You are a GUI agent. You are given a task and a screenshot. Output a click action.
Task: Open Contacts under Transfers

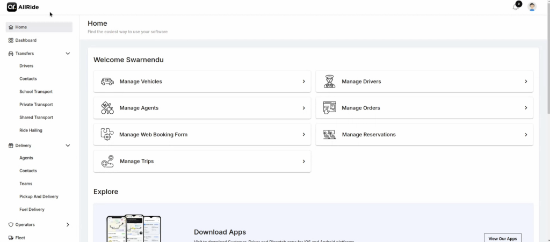click(28, 79)
